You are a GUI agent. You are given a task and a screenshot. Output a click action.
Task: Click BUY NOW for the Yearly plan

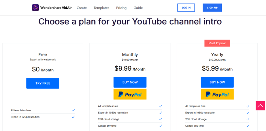pyautogui.click(x=217, y=82)
